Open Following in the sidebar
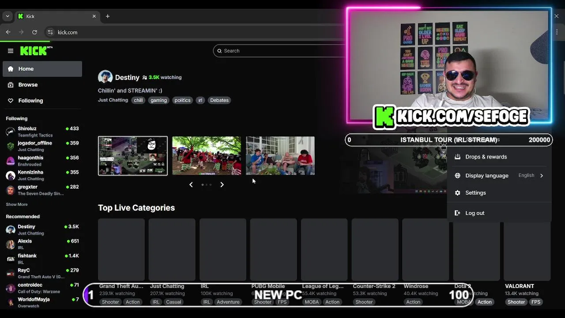 click(42, 101)
